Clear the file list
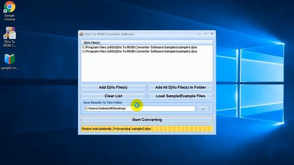Viewport: 294px width, 165px height. (113, 96)
